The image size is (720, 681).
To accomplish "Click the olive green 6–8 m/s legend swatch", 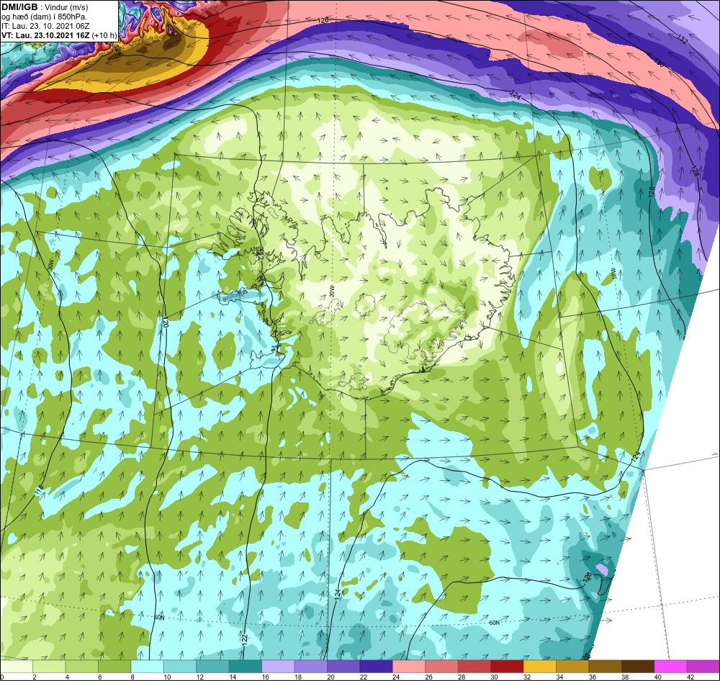I will click(114, 667).
